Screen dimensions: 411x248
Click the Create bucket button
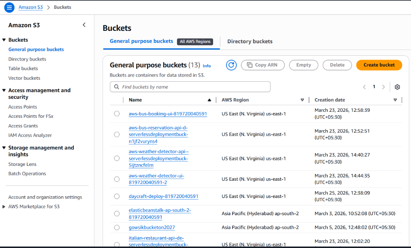click(379, 65)
